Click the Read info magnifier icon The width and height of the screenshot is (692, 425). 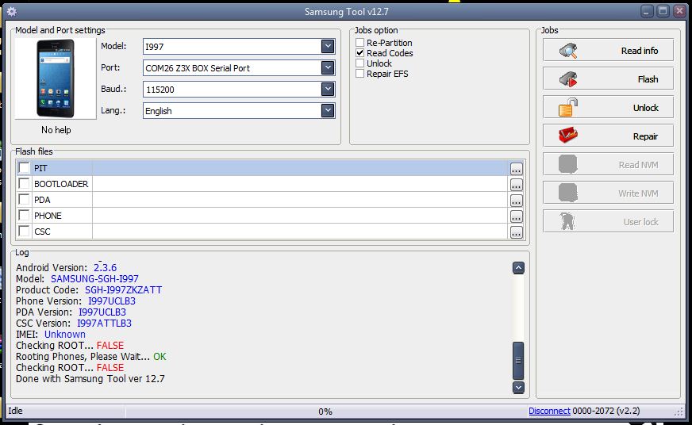[x=568, y=51]
